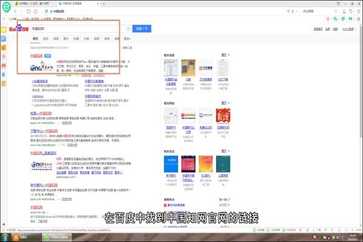Click the CNKI logo thumbnail in first result

pyautogui.click(x=42, y=68)
